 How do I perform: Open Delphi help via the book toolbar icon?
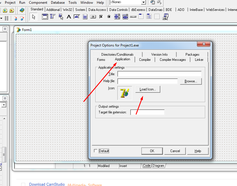22,10
